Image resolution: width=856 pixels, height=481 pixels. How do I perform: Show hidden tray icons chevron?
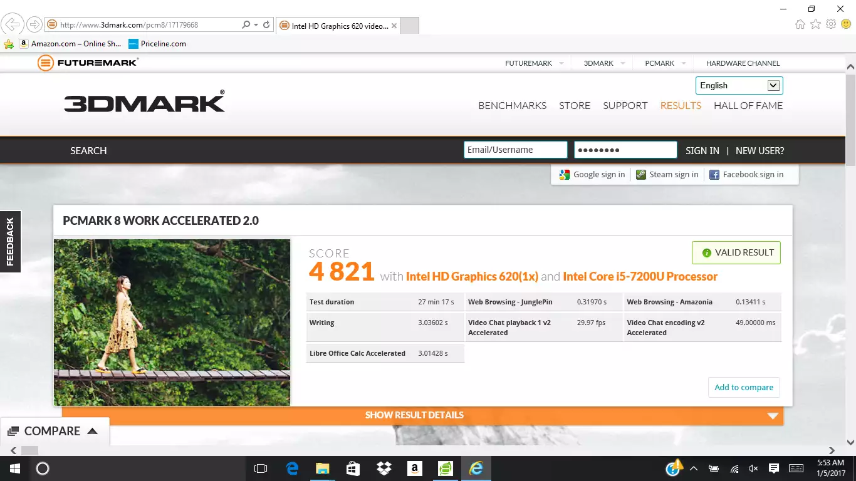[694, 468]
